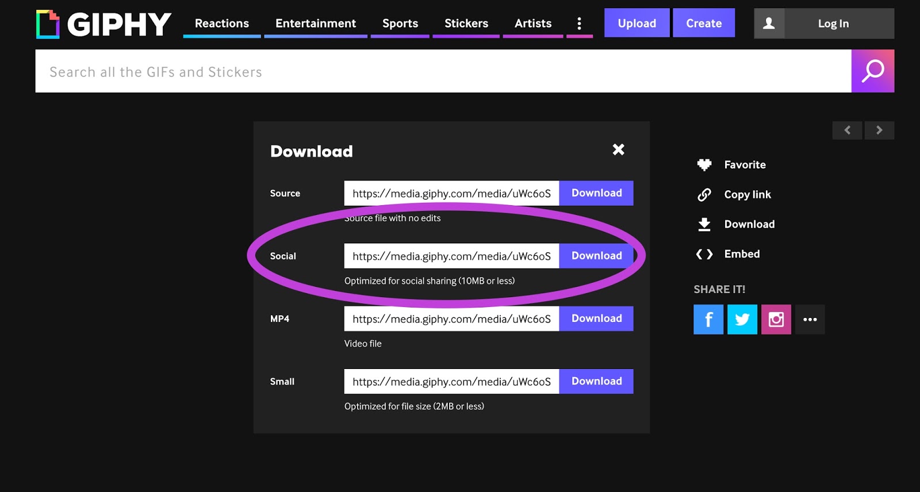Click the Social row label
The height and width of the screenshot is (492, 920).
(x=283, y=256)
